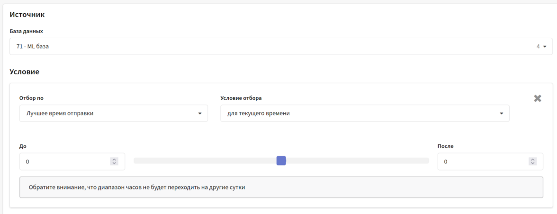Click the caret arrow next to count 4
Viewport: 557px width, 214px height.
pyautogui.click(x=545, y=47)
